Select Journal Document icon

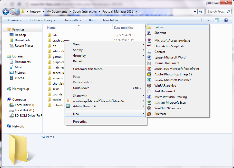coord(149,63)
